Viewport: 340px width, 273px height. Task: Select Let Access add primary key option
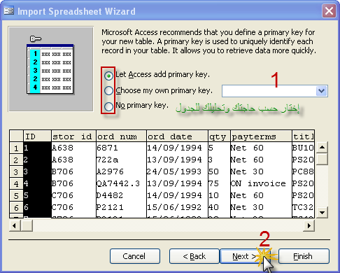click(108, 76)
